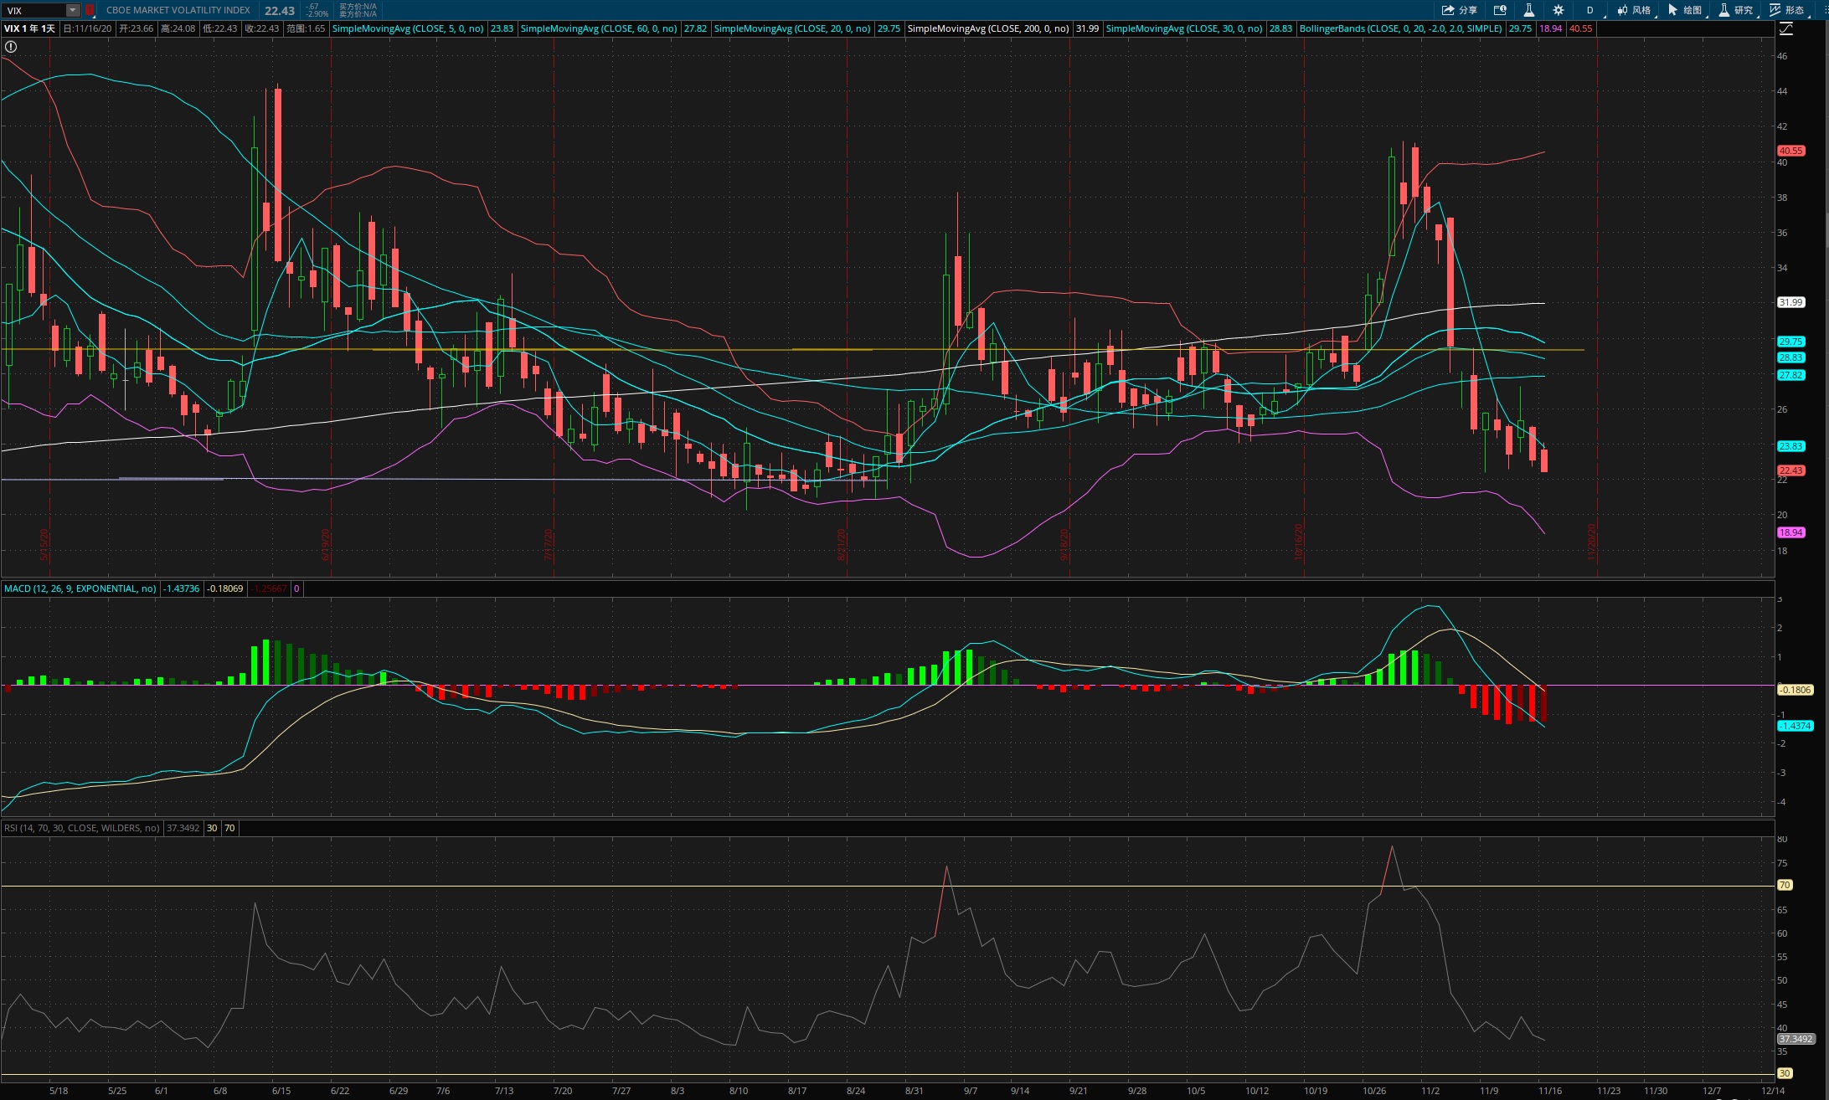
Task: Click the CBOE MARKET VOLATILITY INDEX description
Action: coord(178,10)
